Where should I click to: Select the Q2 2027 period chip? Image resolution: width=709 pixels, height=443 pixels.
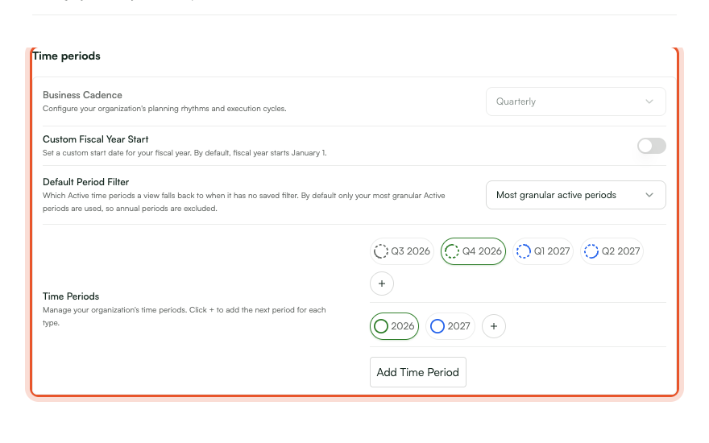pyautogui.click(x=612, y=250)
